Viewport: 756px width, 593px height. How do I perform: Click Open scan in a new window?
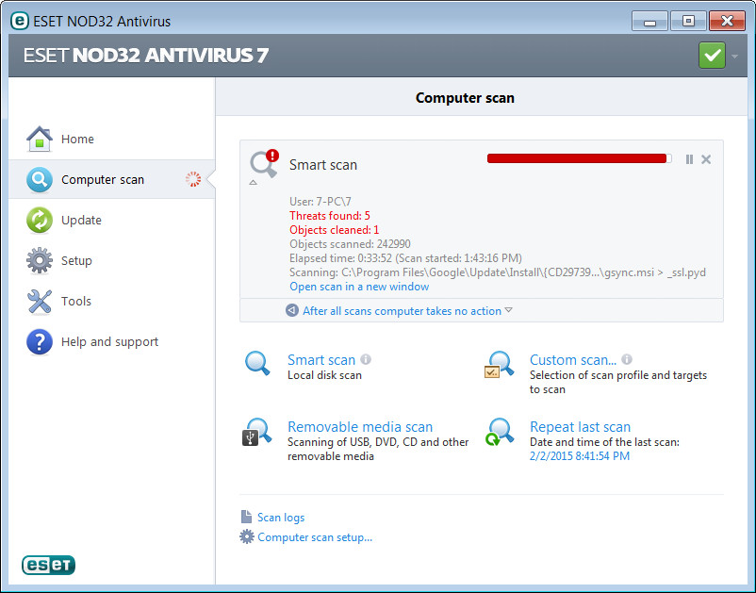point(359,287)
